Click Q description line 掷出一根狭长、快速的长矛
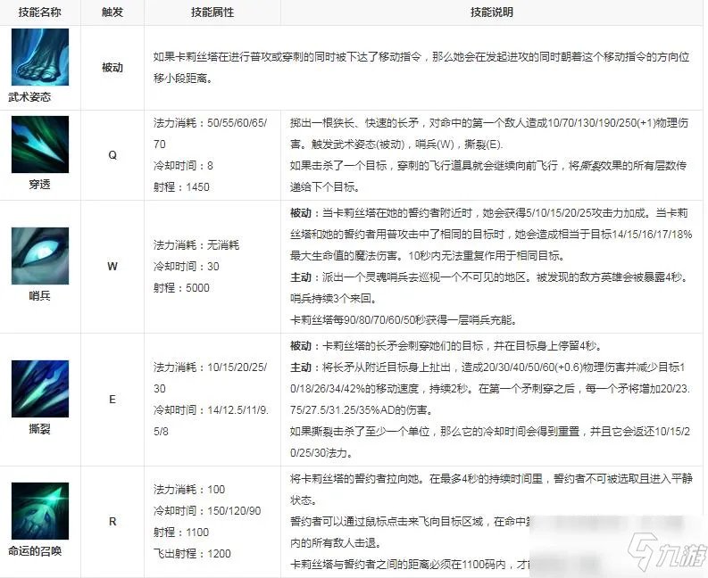The image size is (708, 578). tap(489, 133)
